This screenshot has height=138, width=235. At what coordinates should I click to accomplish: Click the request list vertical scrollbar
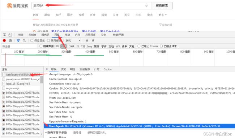pos(42,79)
